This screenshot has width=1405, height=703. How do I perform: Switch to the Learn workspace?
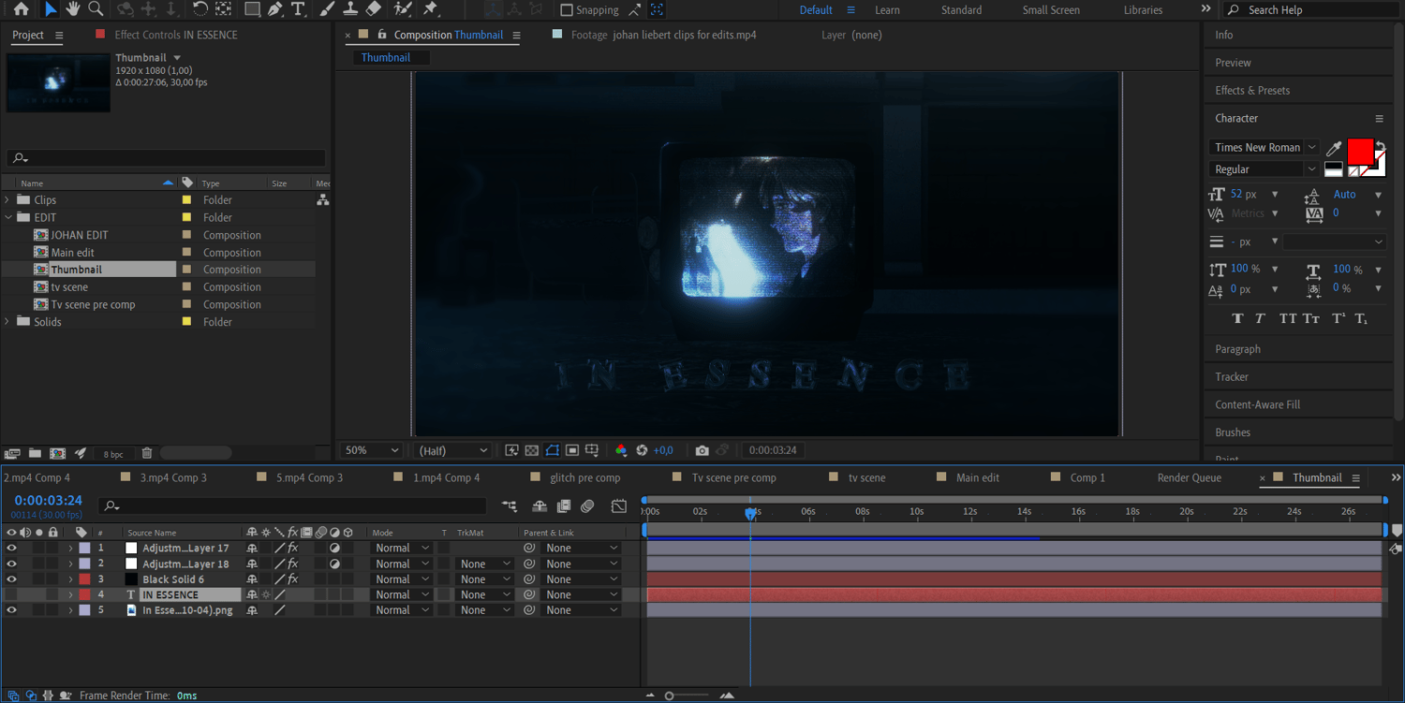[887, 10]
